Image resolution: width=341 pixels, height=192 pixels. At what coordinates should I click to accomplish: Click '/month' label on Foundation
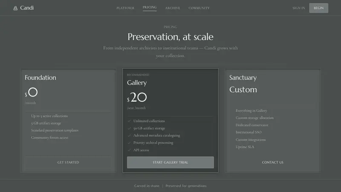click(x=30, y=103)
